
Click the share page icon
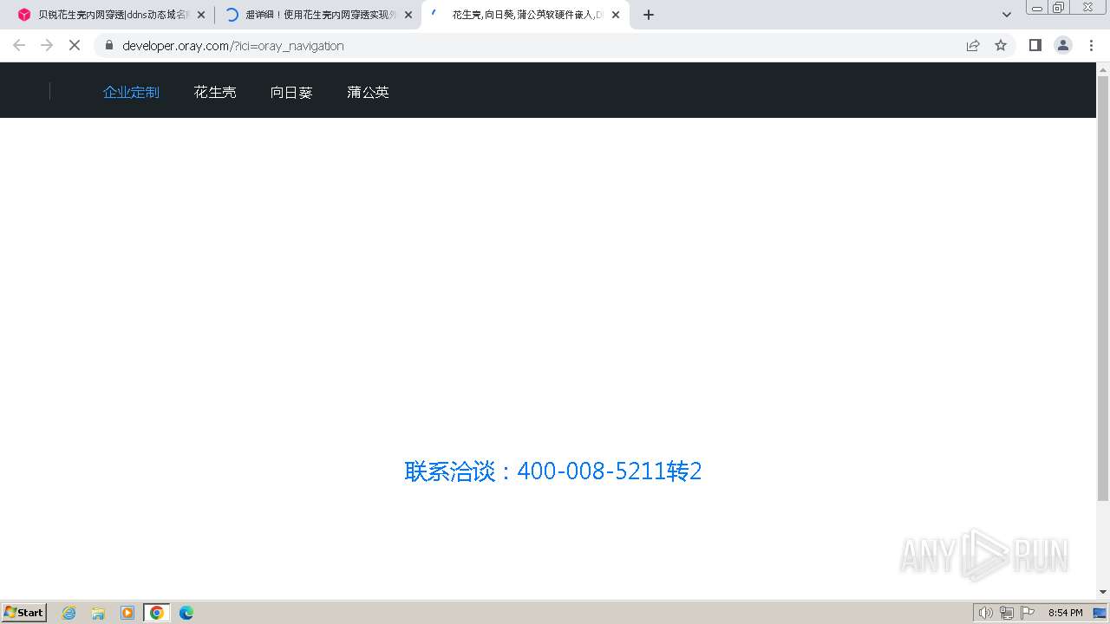click(973, 45)
